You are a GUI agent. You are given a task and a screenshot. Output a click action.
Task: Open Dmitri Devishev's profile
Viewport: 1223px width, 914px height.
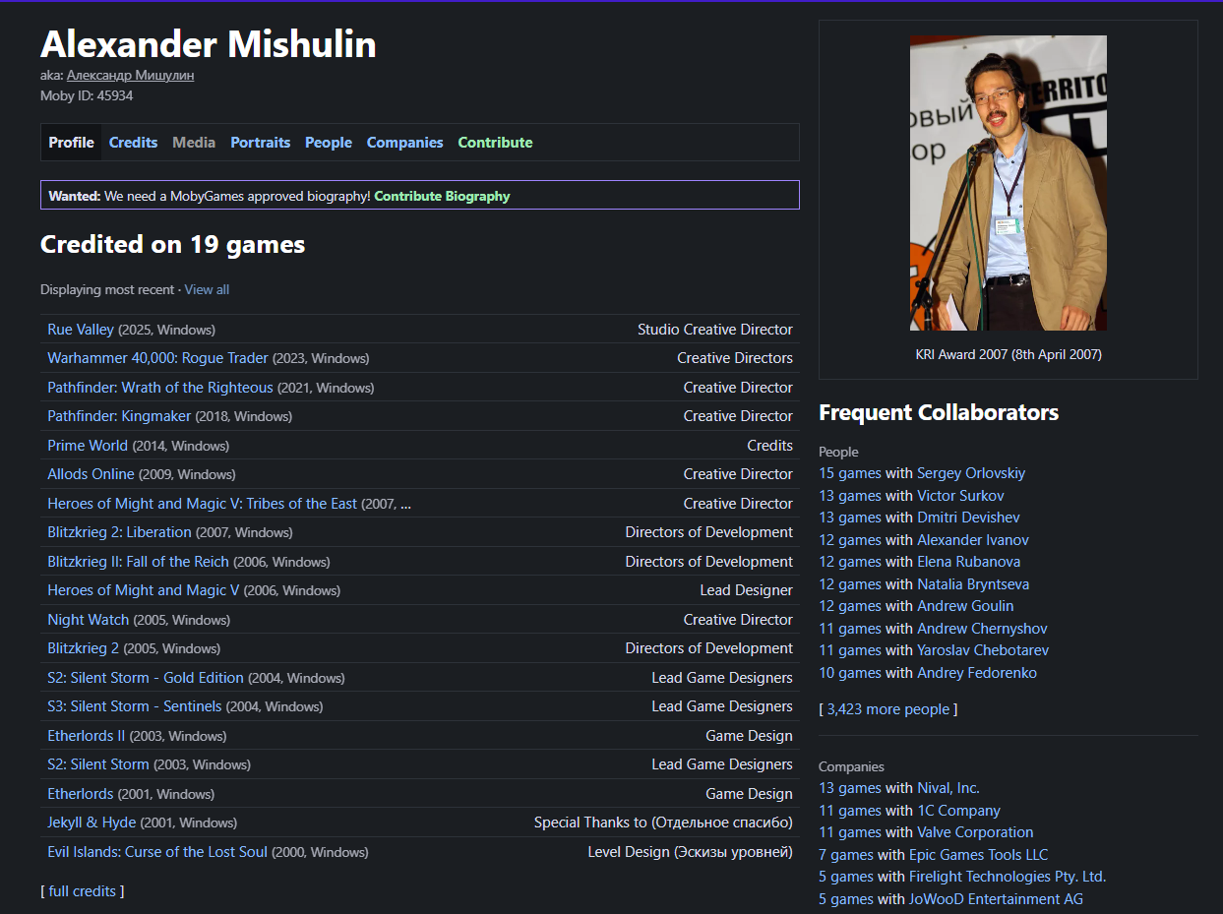[x=968, y=518]
